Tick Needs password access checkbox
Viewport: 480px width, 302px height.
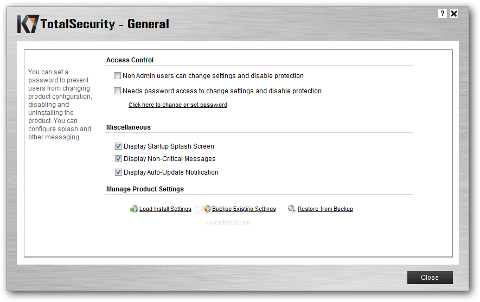117,91
